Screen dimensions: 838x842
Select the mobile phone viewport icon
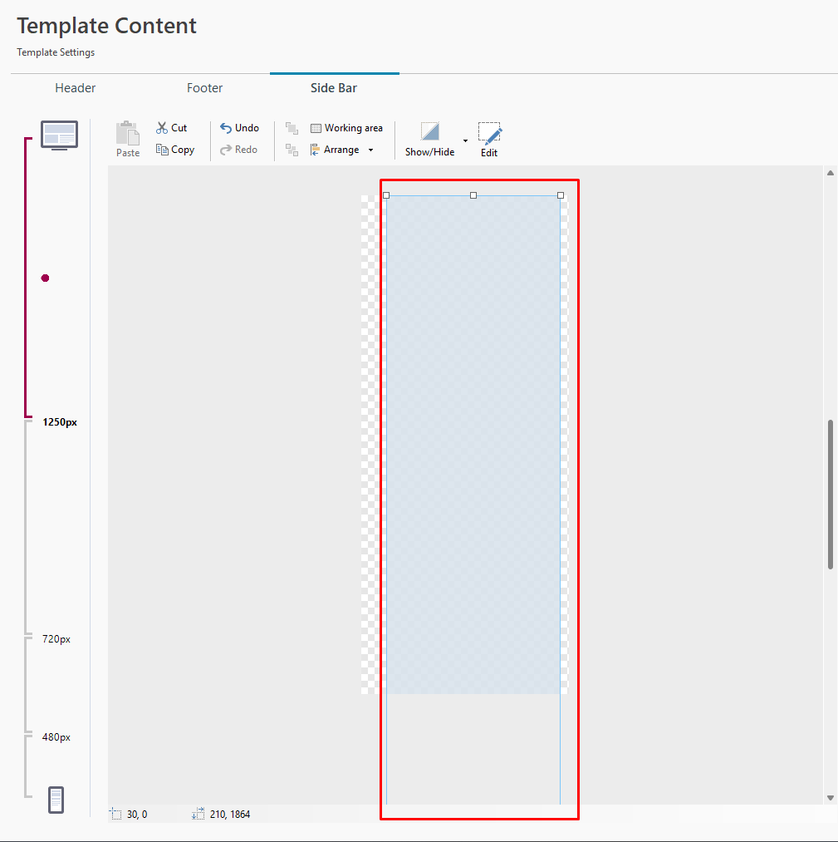56,800
